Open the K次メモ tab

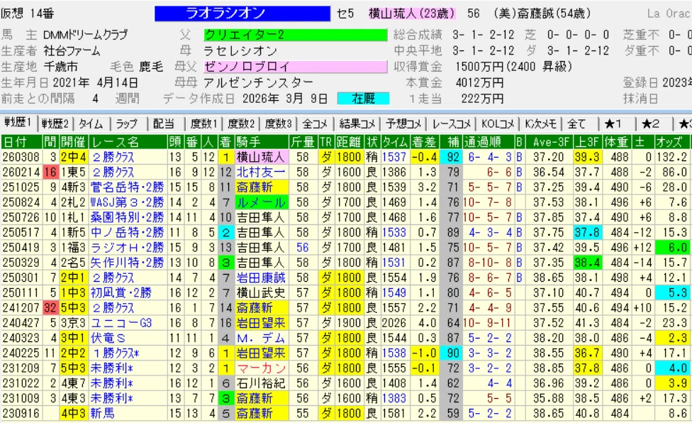(540, 124)
